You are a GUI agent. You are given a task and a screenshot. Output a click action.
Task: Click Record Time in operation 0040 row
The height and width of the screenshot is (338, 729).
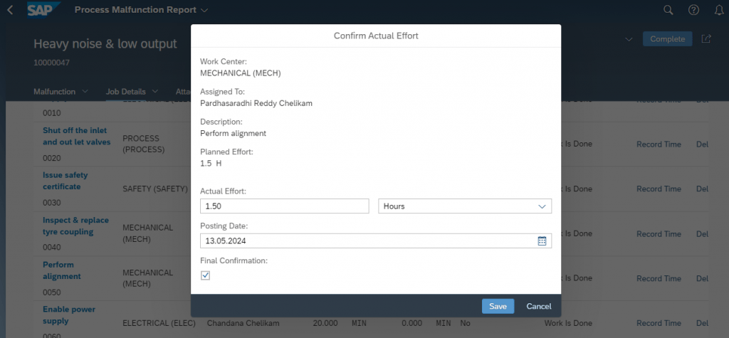tap(659, 234)
